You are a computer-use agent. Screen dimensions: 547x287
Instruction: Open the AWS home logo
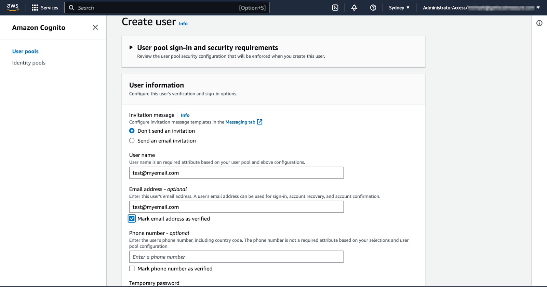[x=13, y=7]
